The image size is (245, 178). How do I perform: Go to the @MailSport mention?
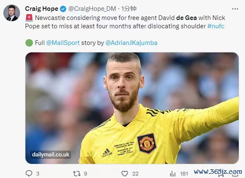[x=63, y=43]
